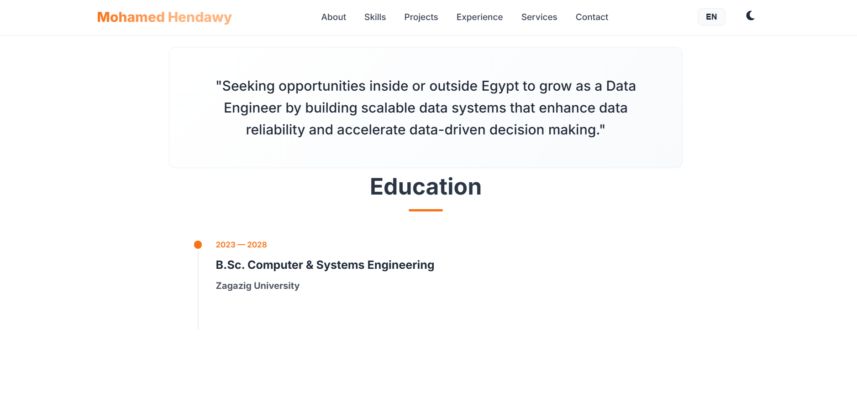Viewport: 857px width, 411px height.
Task: Navigate to the Projects section
Action: coord(421,17)
